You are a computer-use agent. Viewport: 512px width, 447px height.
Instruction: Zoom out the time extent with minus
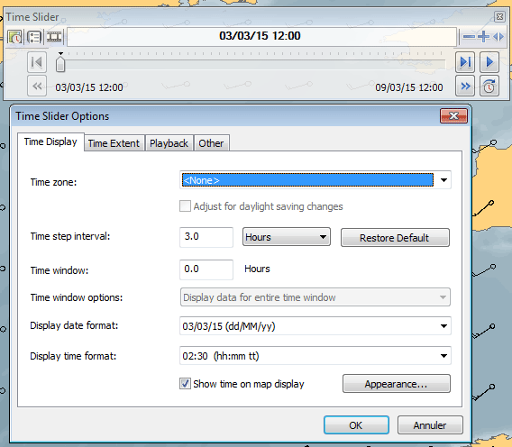(469, 37)
